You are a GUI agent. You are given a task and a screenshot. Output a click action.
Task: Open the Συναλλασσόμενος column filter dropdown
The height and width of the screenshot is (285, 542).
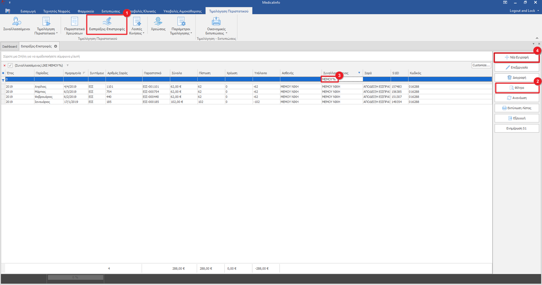click(359, 73)
